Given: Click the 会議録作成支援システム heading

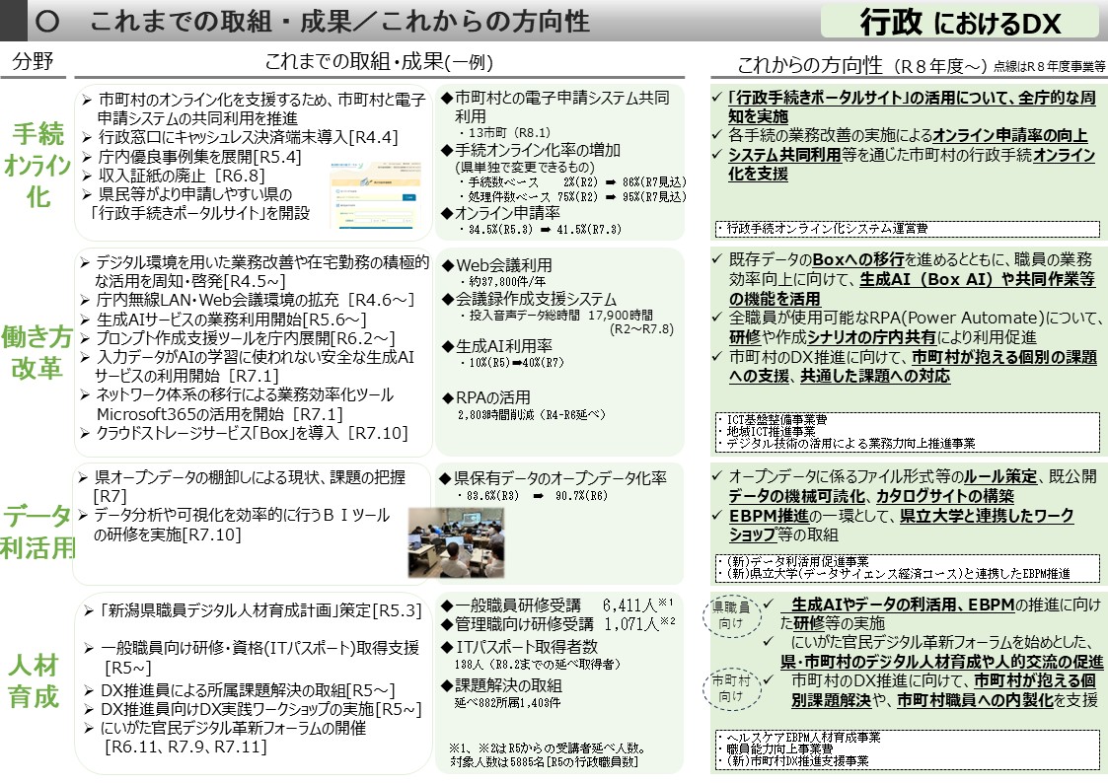Looking at the screenshot, I should pos(529,299).
